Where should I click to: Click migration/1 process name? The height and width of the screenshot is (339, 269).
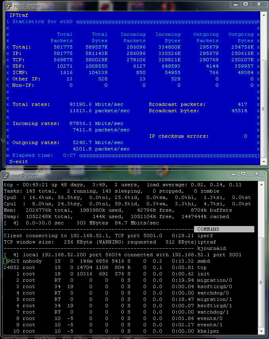click(x=215, y=300)
